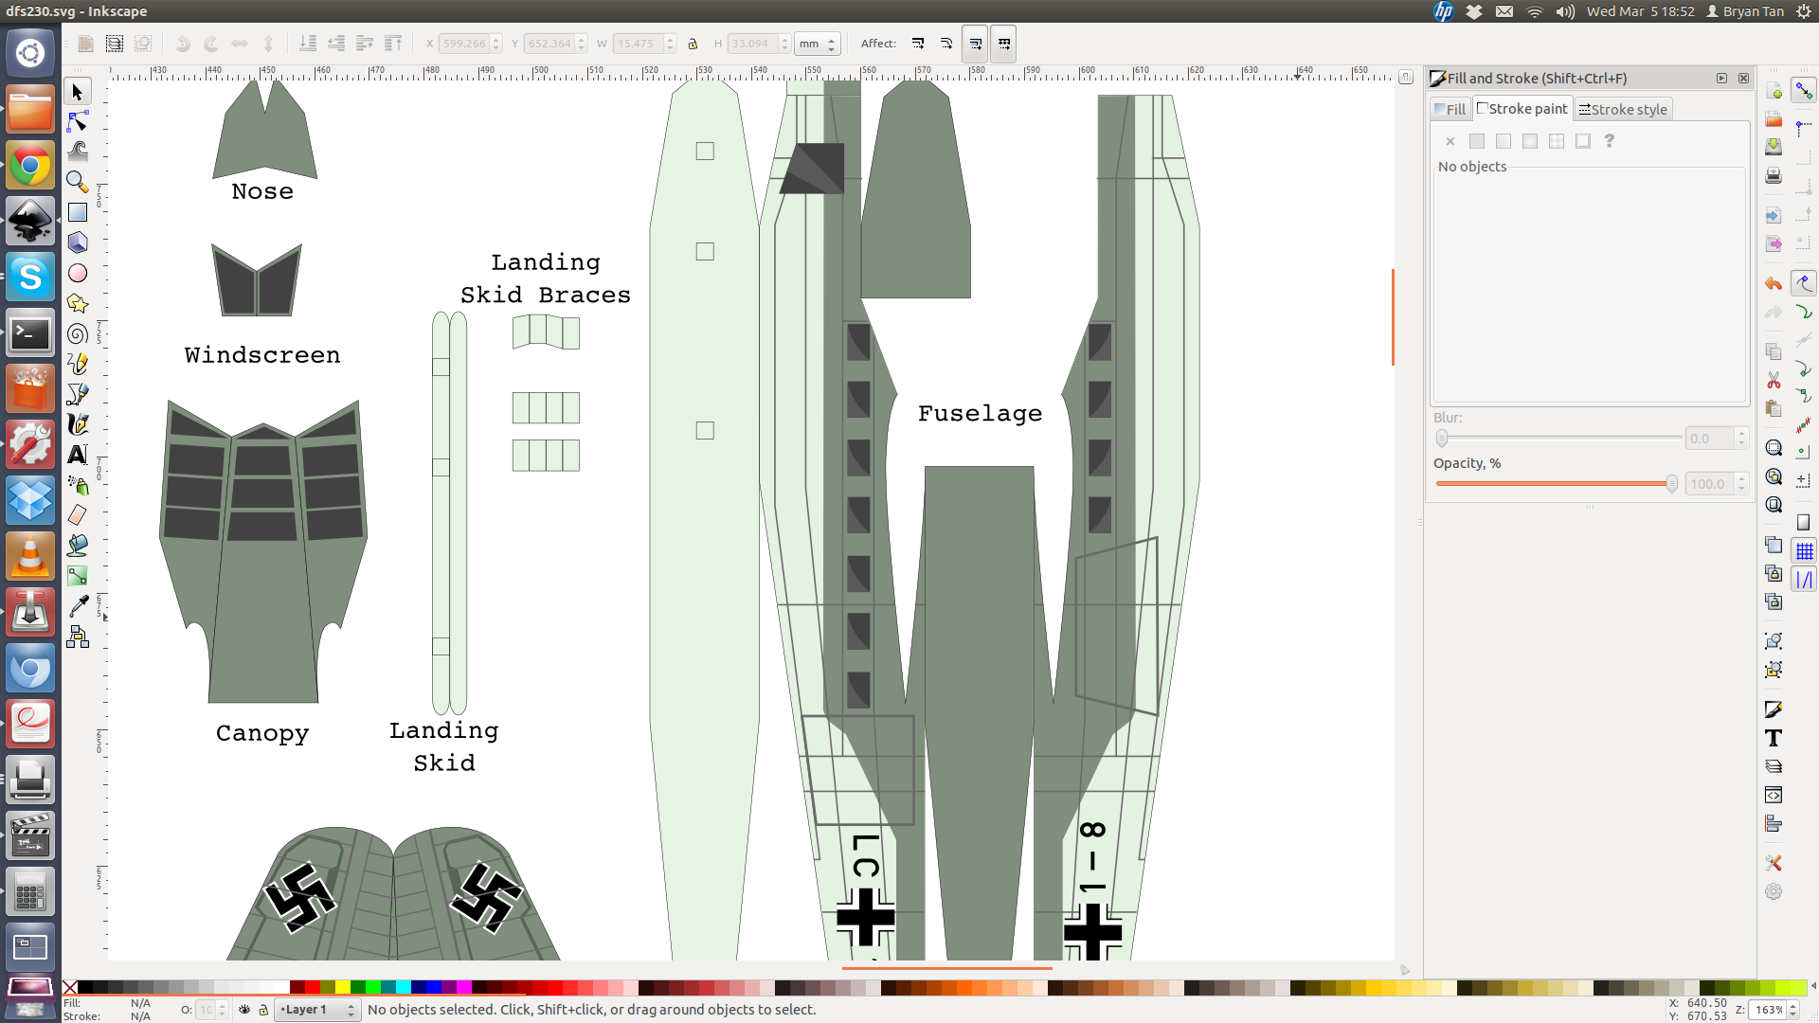The width and height of the screenshot is (1819, 1023).
Task: Select the Rectangle tool
Action: point(78,212)
